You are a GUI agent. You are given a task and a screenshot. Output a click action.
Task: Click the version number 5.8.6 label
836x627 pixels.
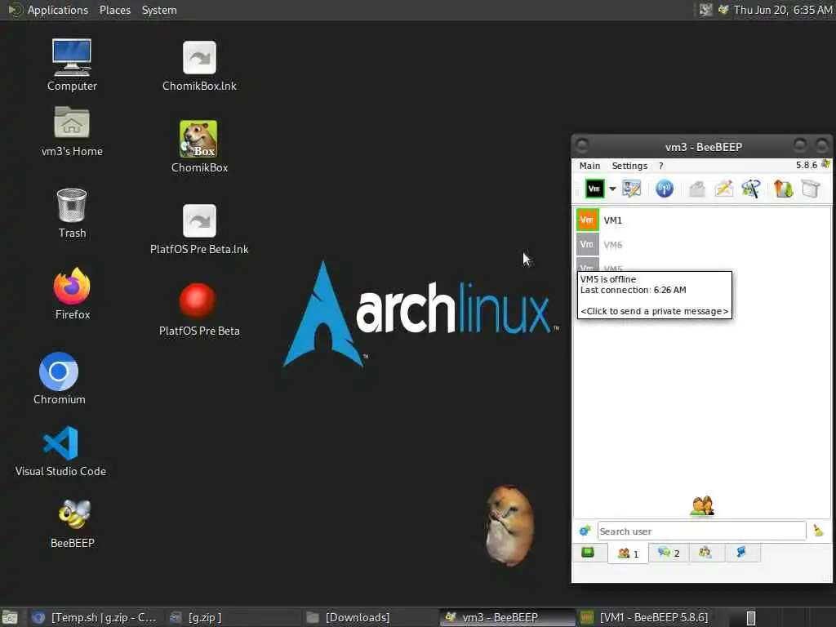pyautogui.click(x=806, y=165)
